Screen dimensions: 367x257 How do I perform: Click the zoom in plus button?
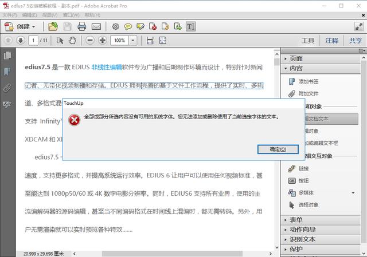(x=102, y=41)
